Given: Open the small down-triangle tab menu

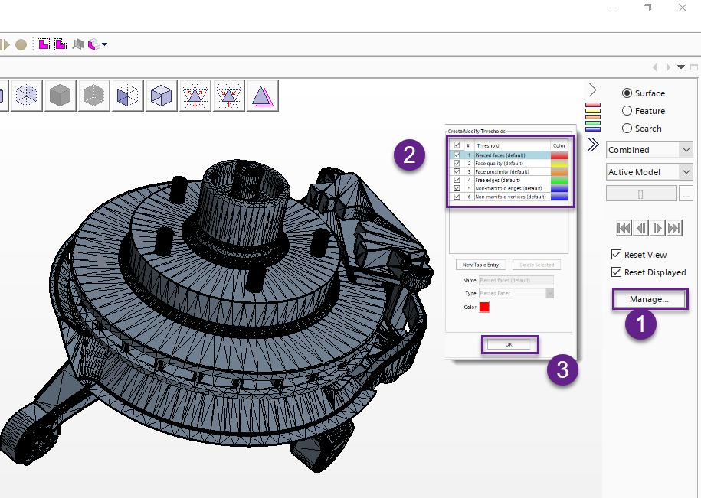Looking at the screenshot, I should tap(681, 67).
